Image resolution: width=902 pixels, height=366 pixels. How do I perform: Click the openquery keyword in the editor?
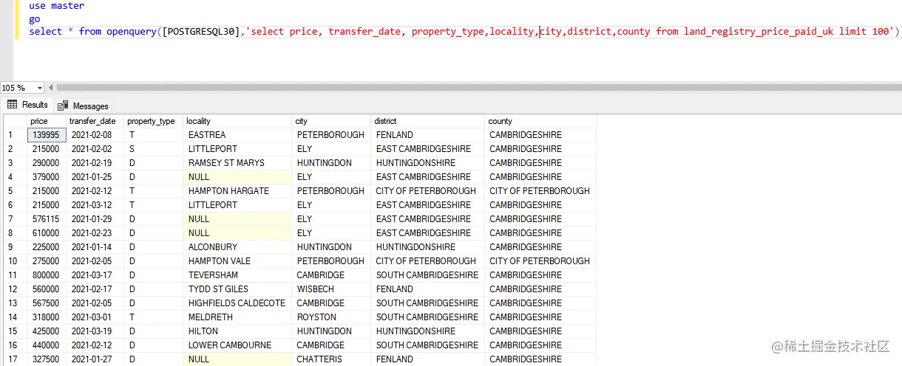tap(131, 32)
